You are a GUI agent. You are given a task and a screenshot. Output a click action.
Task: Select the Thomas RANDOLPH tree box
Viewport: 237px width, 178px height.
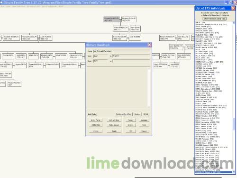pyautogui.click(x=29, y=38)
